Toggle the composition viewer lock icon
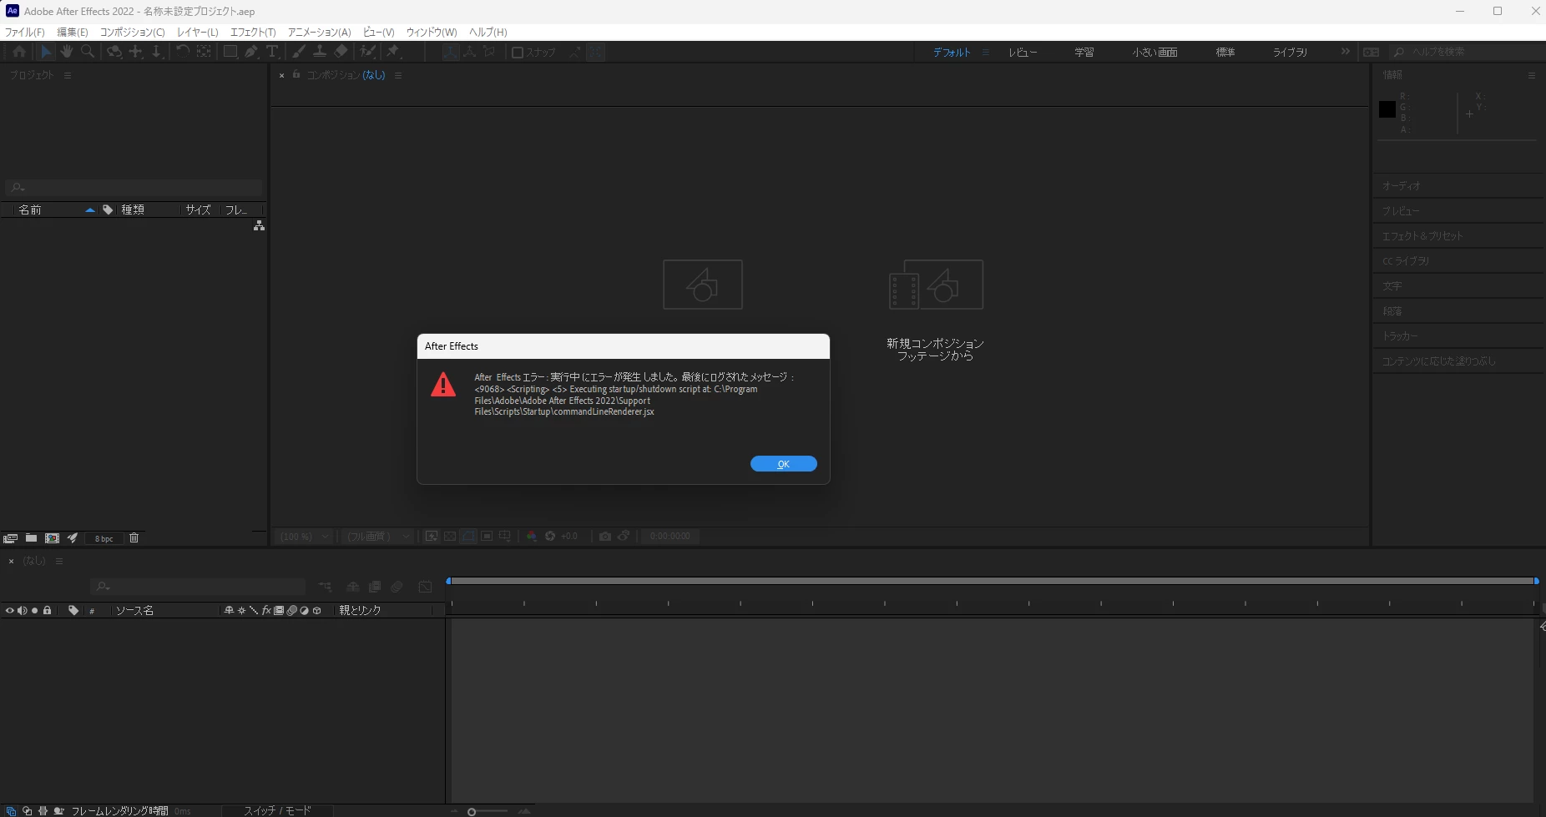Viewport: 1546px width, 817px height. (296, 74)
